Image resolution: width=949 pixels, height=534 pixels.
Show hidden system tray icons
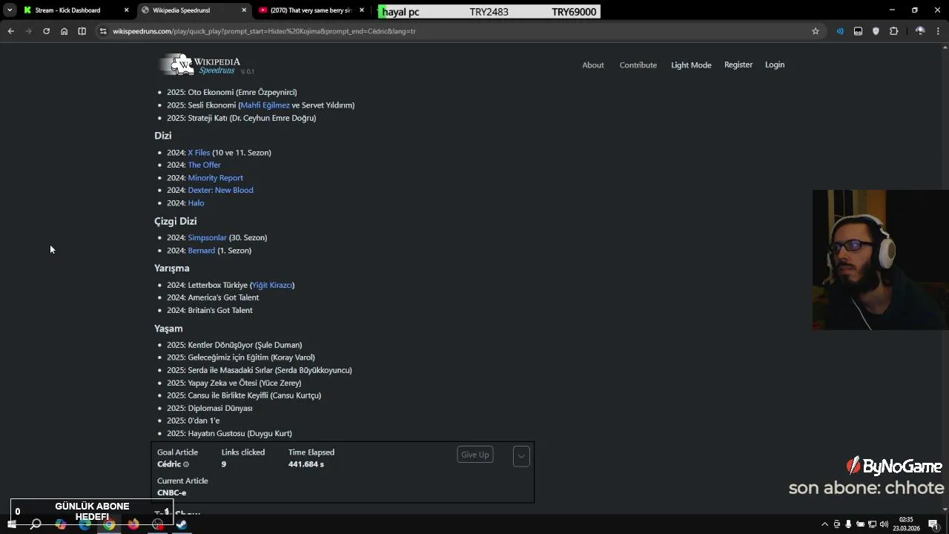824,524
